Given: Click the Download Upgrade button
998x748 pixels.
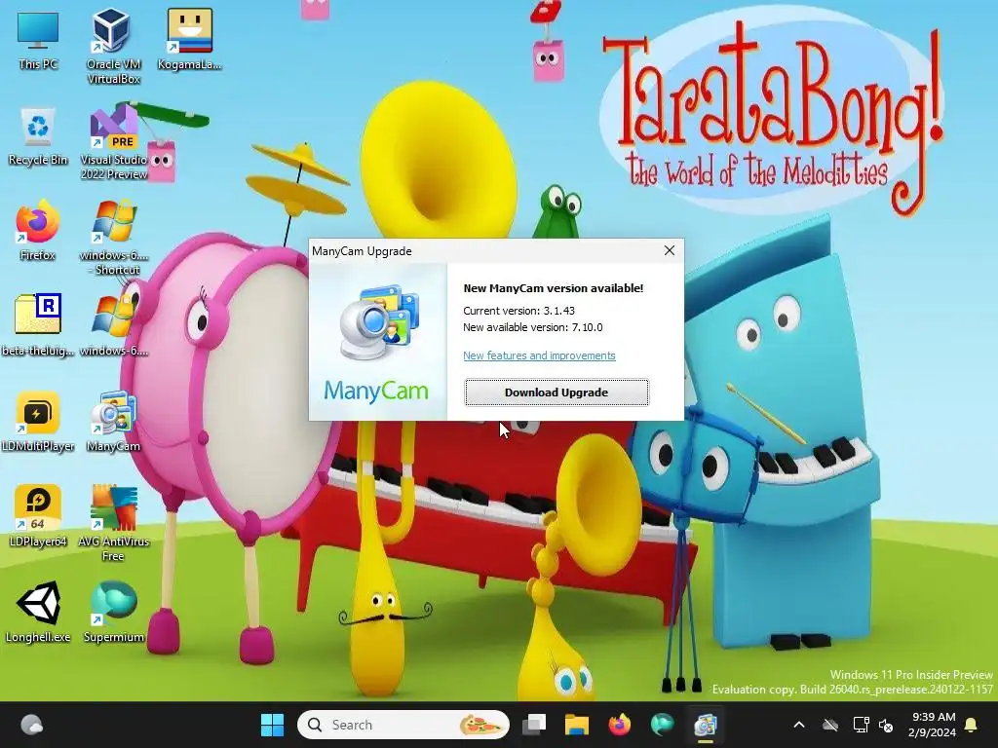Looking at the screenshot, I should pyautogui.click(x=557, y=393).
